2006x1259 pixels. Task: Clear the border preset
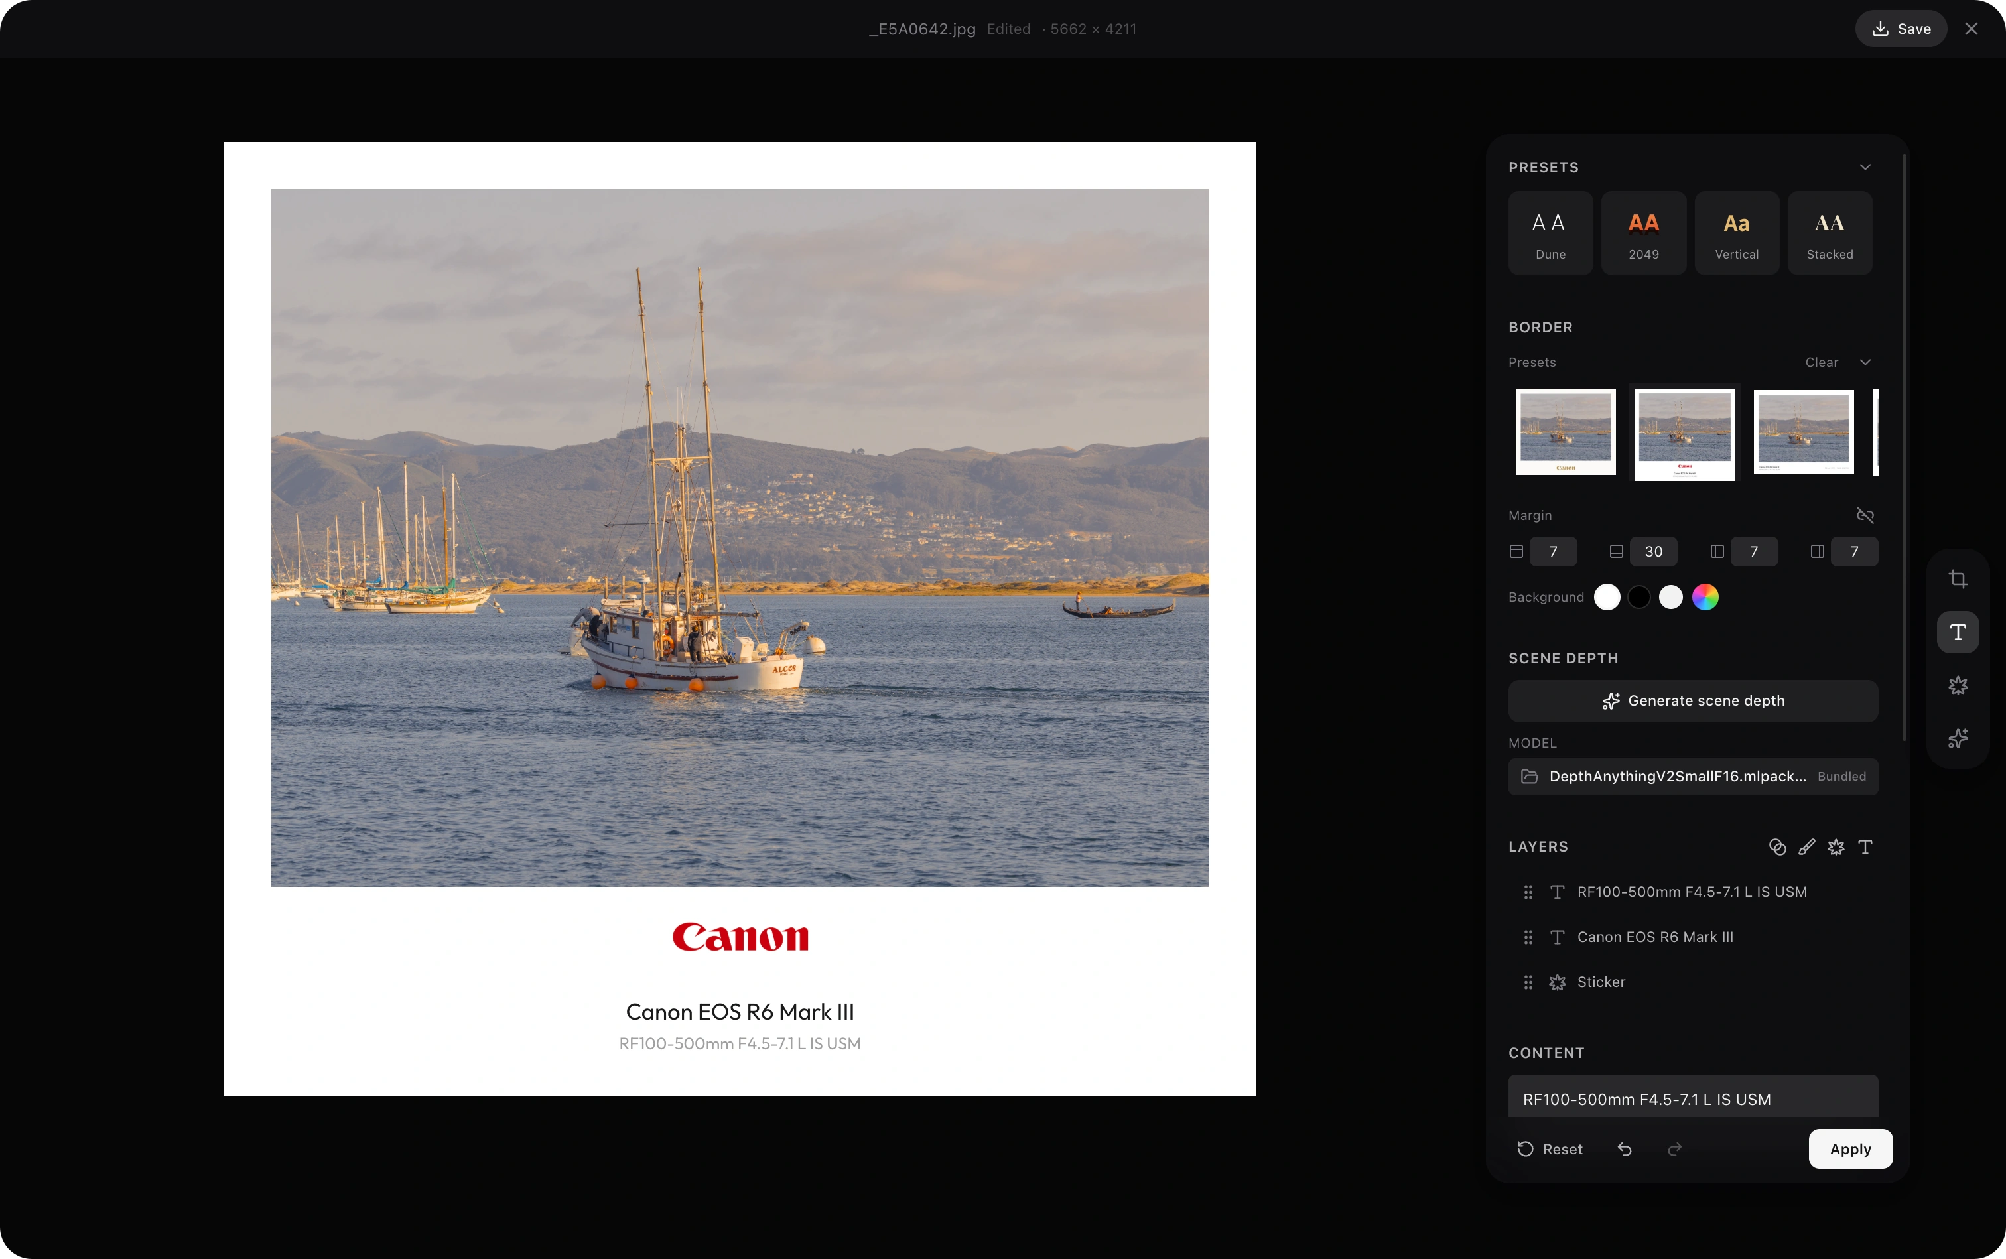1821,362
